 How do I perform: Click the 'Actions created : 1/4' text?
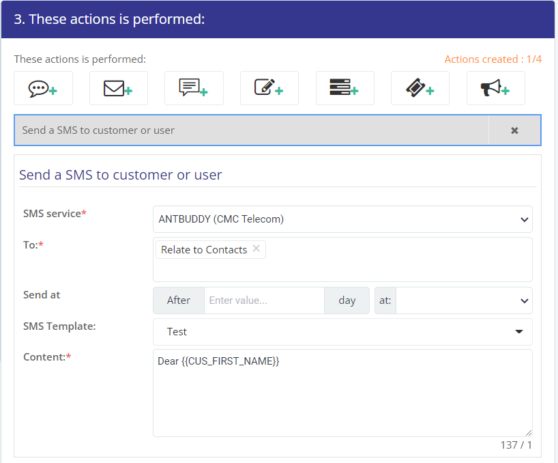pos(493,59)
